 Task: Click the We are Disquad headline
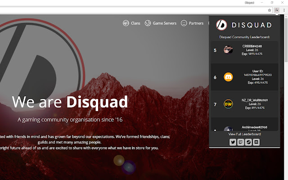click(x=70, y=102)
